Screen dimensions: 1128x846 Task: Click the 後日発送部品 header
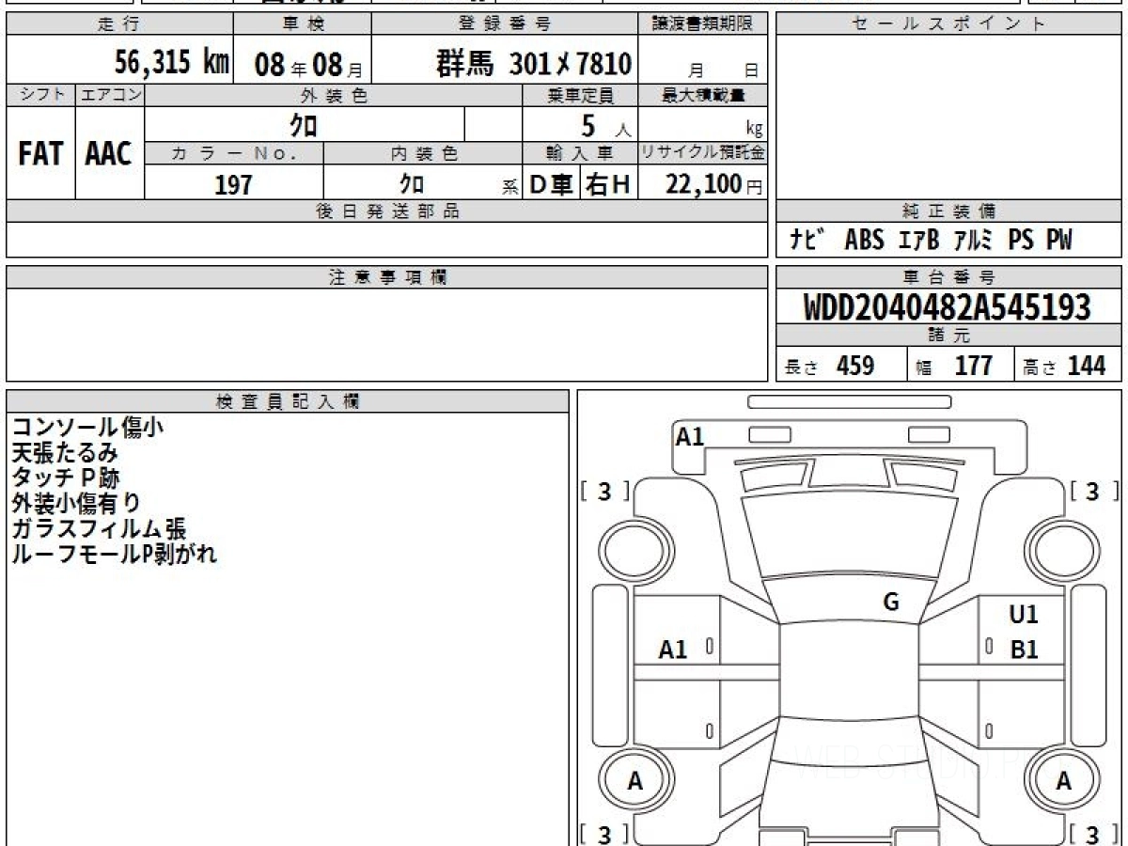[x=387, y=211]
